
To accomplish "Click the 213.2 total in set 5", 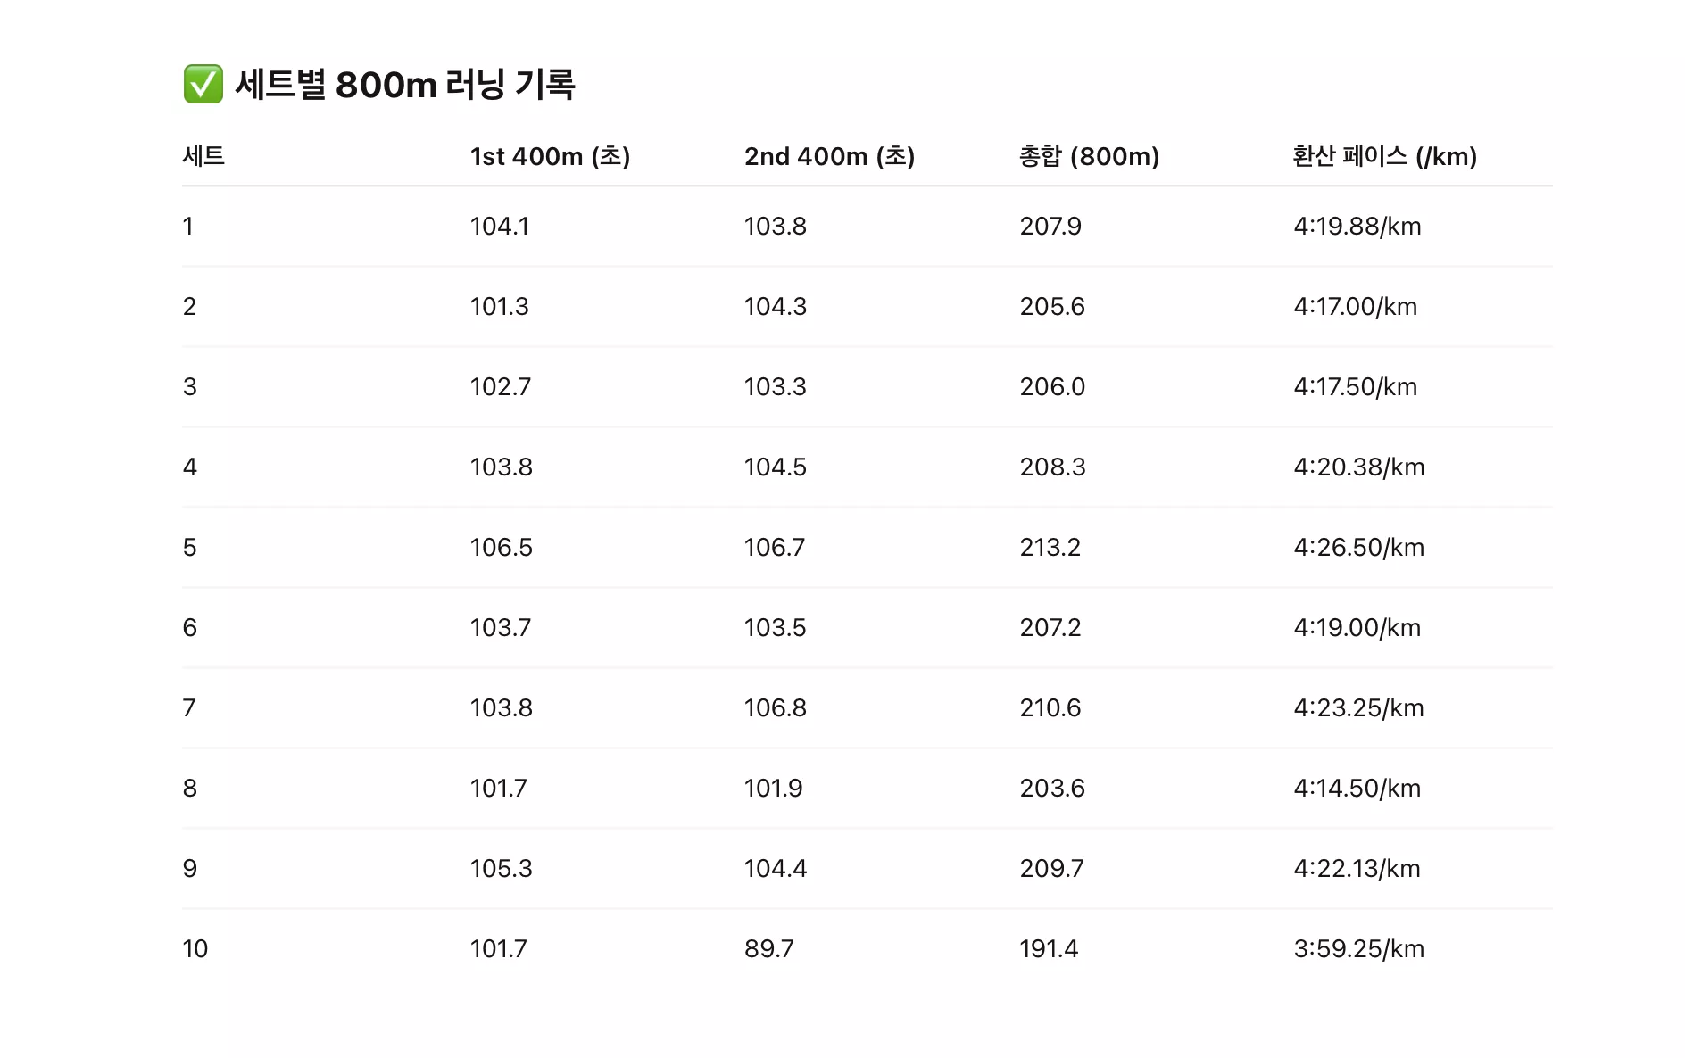I will [1050, 548].
